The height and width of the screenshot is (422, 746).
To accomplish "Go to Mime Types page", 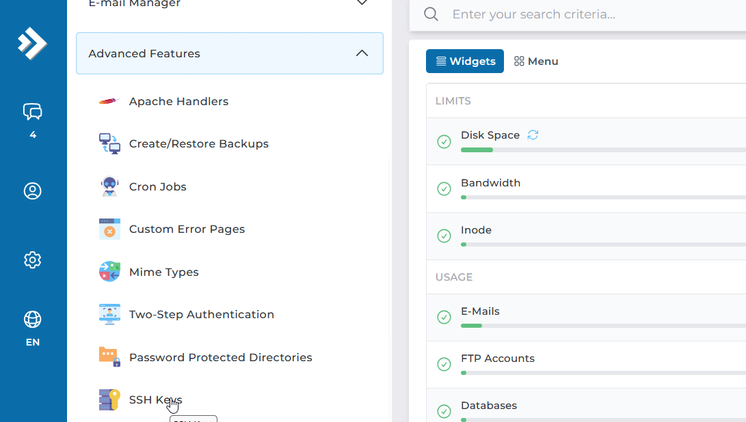I will [x=163, y=272].
